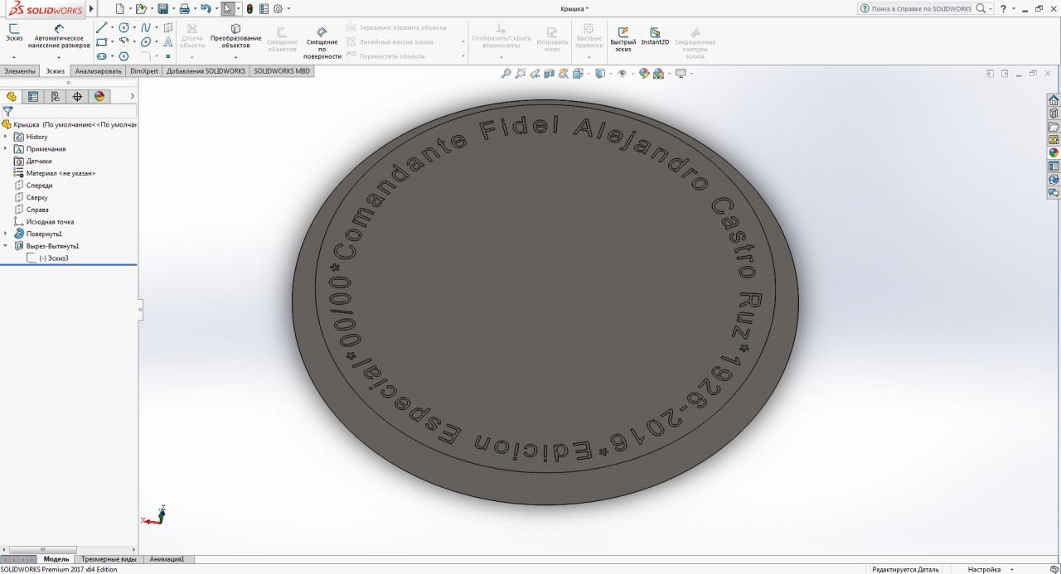
Task: Choose the Spline sketch tool
Action: [x=145, y=27]
